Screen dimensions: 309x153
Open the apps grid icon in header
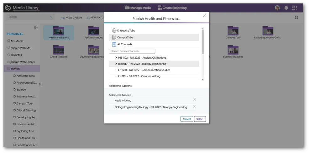point(295,8)
